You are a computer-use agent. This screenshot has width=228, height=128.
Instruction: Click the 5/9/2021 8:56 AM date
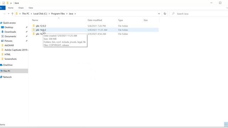[x=97, y=34]
